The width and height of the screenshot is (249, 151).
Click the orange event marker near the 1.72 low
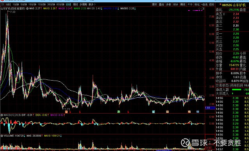[x=67, y=112]
